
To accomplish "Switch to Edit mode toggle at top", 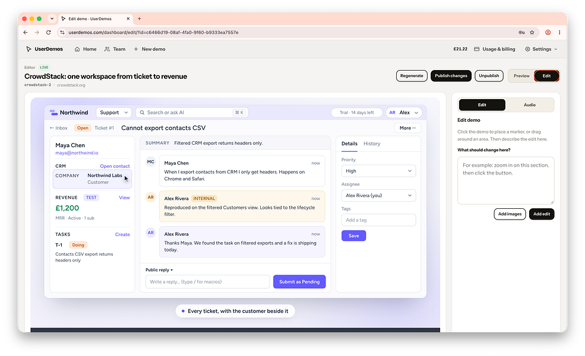I will [546, 76].
